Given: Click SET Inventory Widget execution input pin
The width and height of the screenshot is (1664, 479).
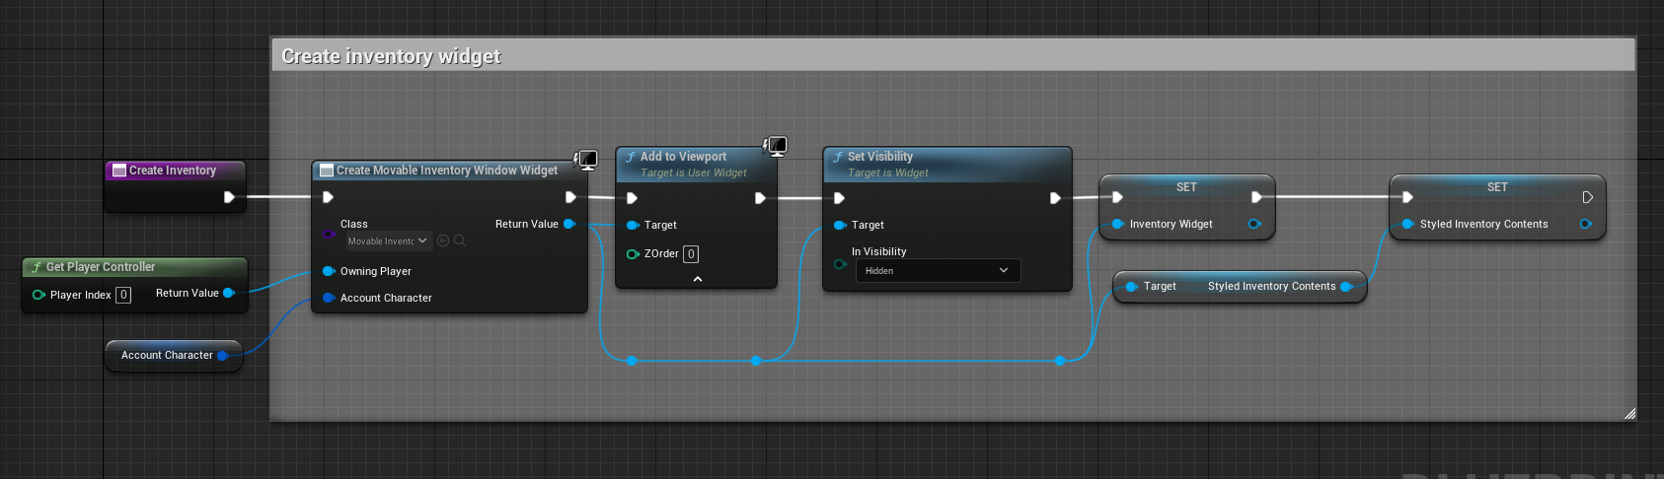Looking at the screenshot, I should (1117, 197).
